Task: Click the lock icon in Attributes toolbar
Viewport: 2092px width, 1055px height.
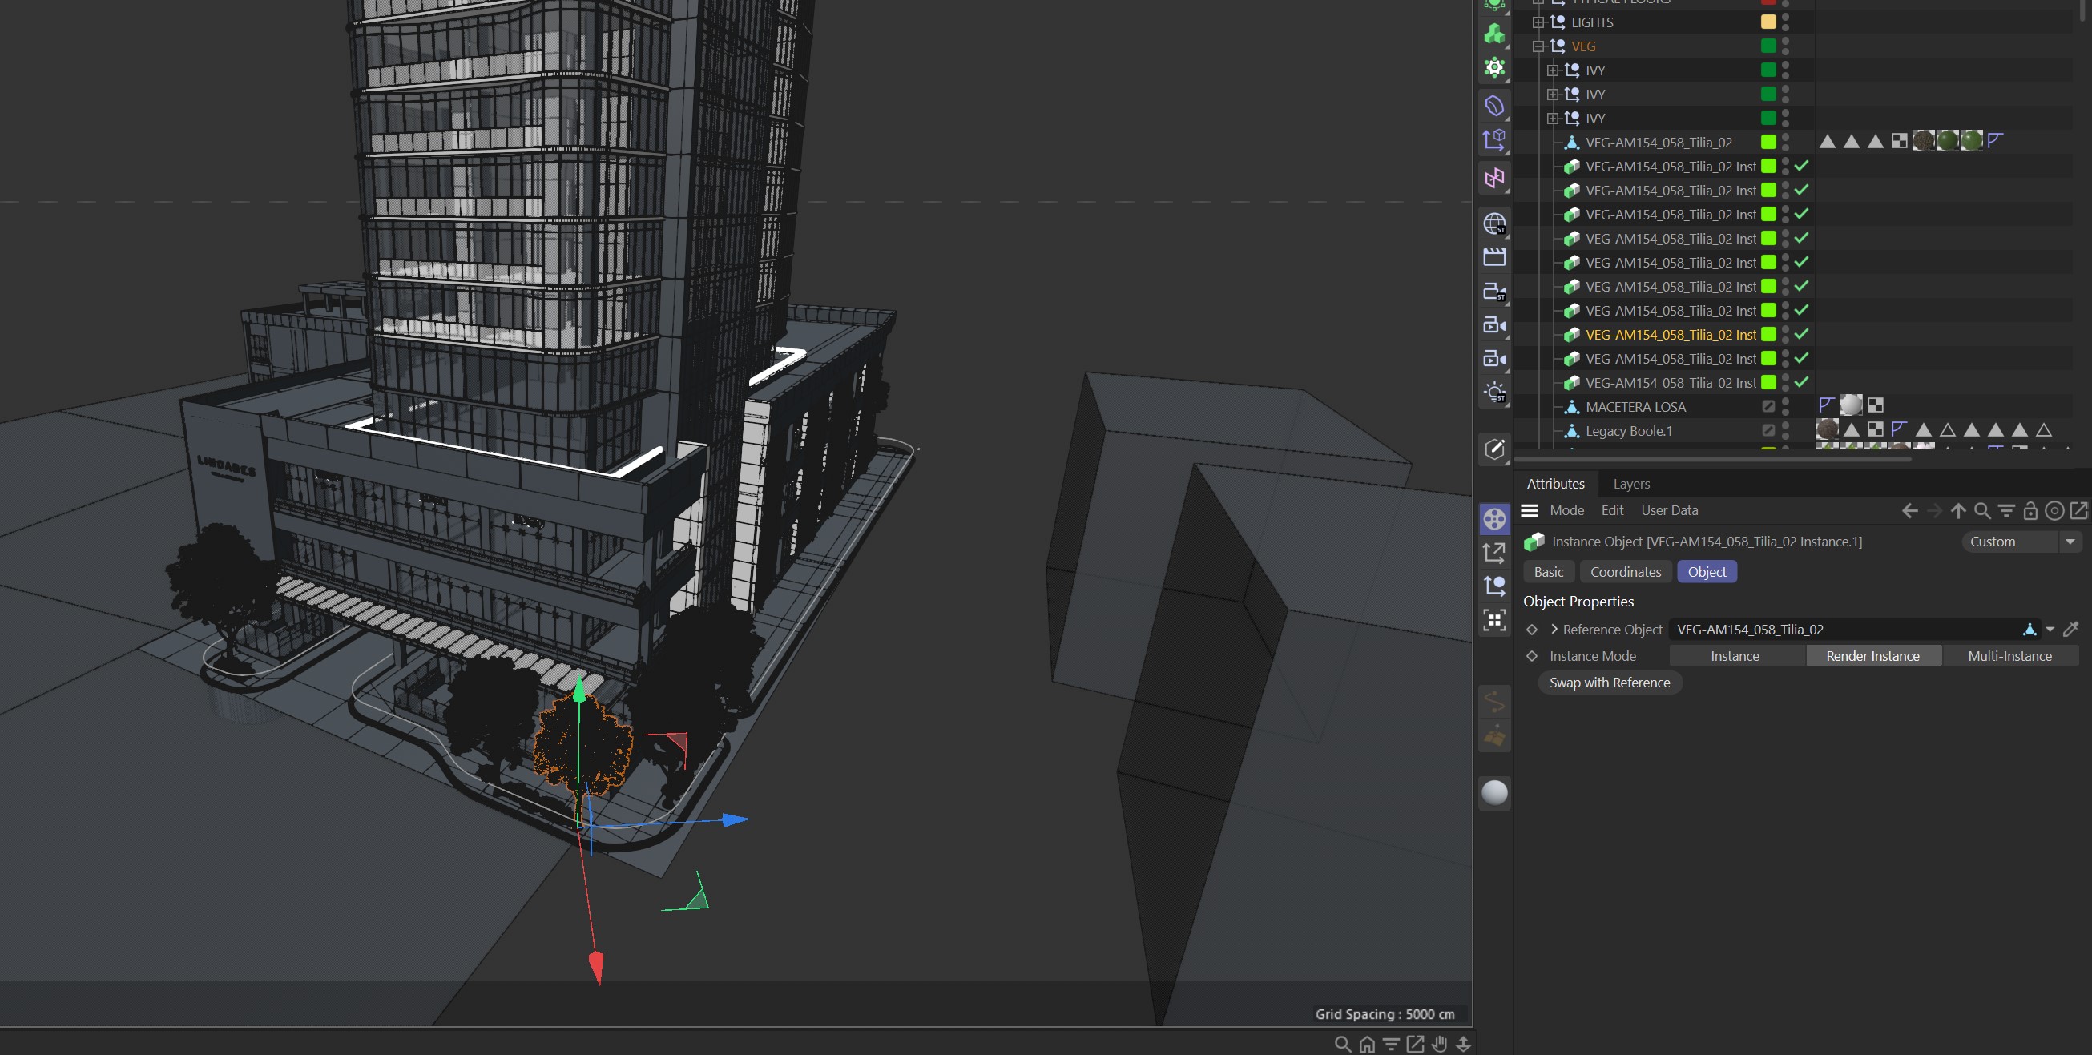Action: (x=2030, y=511)
